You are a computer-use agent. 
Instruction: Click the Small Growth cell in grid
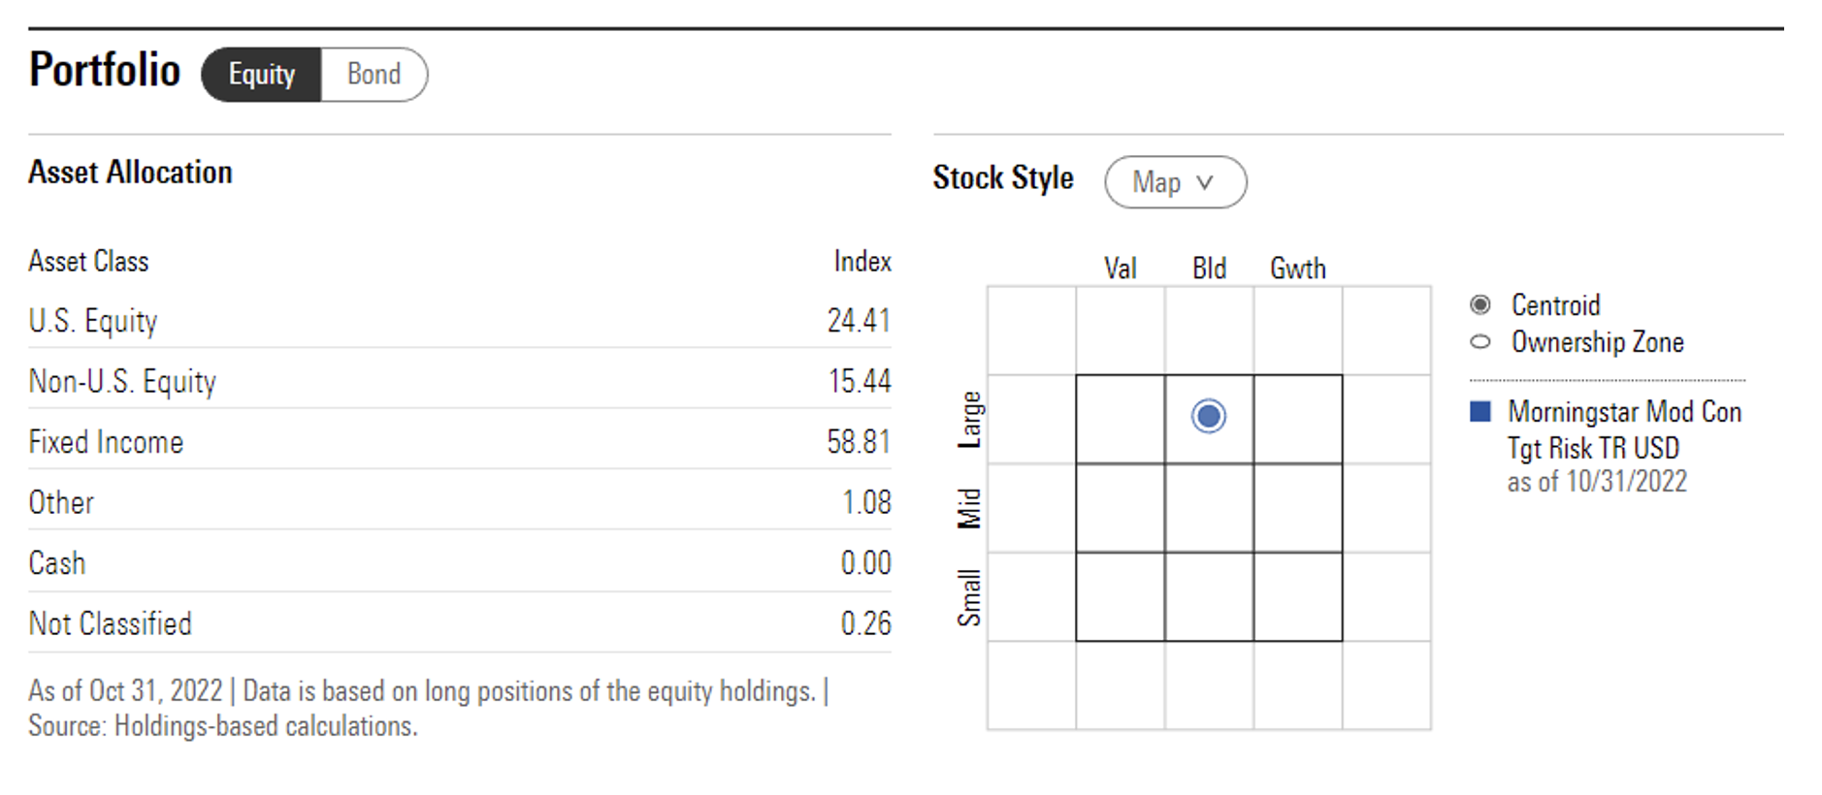tap(1297, 596)
